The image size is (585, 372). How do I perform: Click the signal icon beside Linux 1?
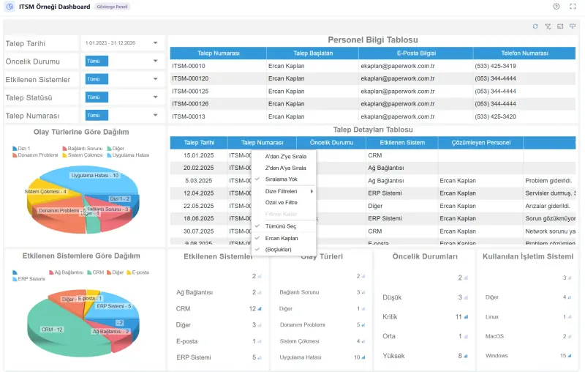pyautogui.click(x=570, y=317)
